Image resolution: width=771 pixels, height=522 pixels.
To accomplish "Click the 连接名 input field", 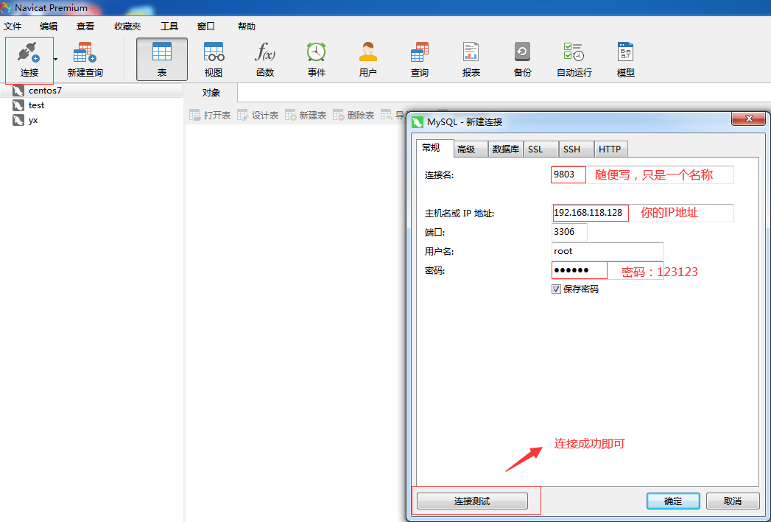I will pos(642,174).
